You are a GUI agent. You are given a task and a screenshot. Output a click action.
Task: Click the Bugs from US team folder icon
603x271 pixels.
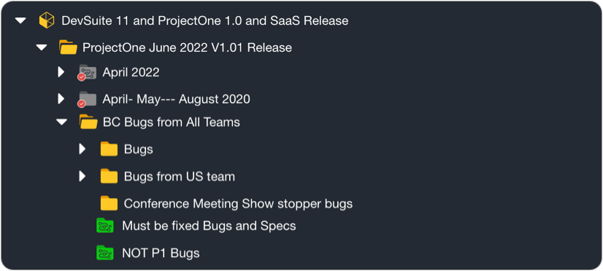pyautogui.click(x=110, y=176)
